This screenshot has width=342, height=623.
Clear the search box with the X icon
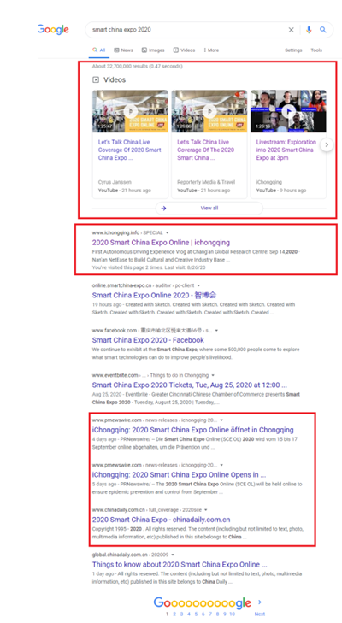[291, 30]
